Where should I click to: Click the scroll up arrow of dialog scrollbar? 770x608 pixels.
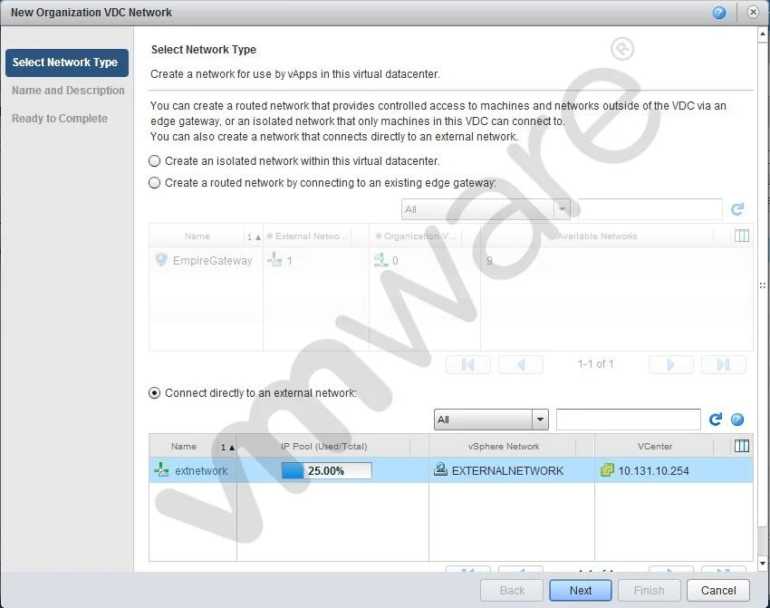point(763,34)
